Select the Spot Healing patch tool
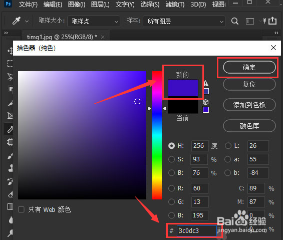The width and height of the screenshot is (283, 240). coord(10,142)
